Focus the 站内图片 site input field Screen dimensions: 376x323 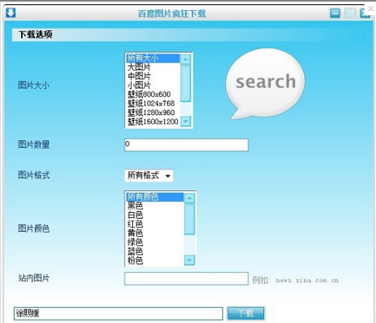[186, 279]
